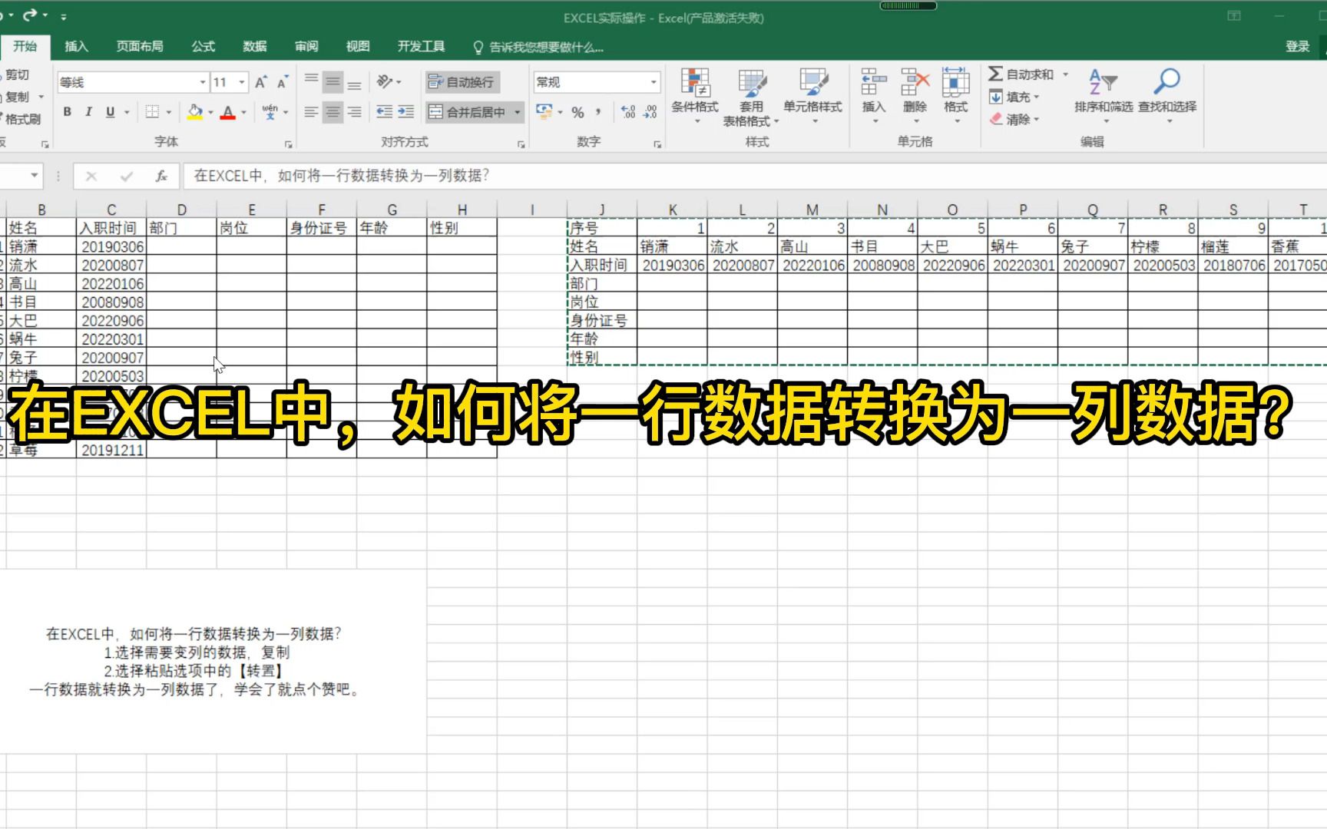
Task: Click 自动求和 AutoSum button
Action: point(1021,74)
